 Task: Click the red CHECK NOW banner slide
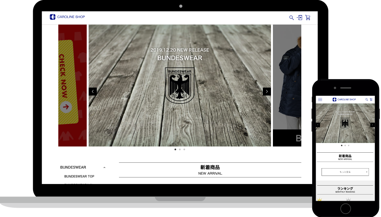(72, 86)
